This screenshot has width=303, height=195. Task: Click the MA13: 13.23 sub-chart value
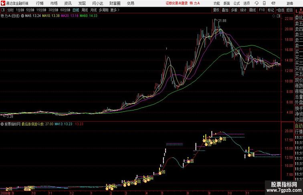[63, 124]
